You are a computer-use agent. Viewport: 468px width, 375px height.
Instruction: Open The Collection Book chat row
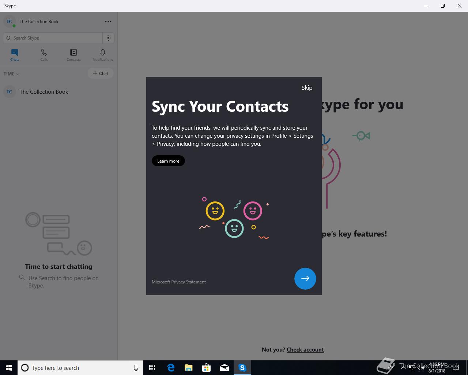pyautogui.click(x=58, y=92)
